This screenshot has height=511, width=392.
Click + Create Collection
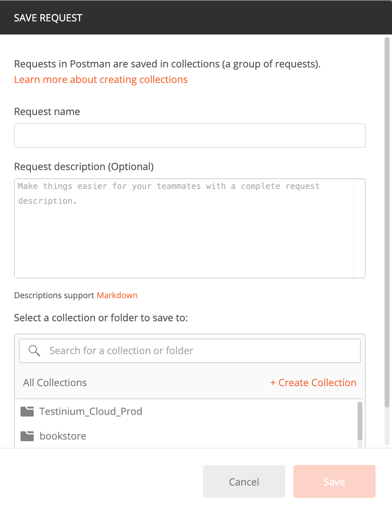[313, 382]
